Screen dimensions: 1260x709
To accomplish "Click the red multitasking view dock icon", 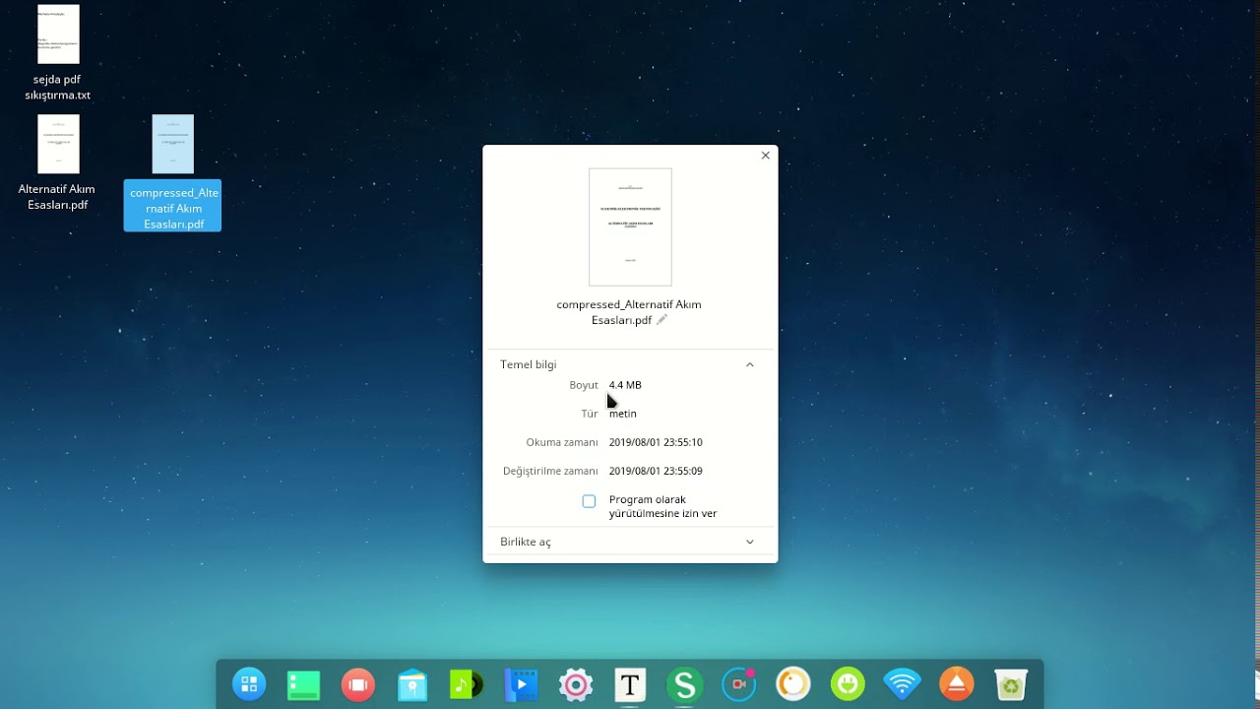I will click(358, 684).
